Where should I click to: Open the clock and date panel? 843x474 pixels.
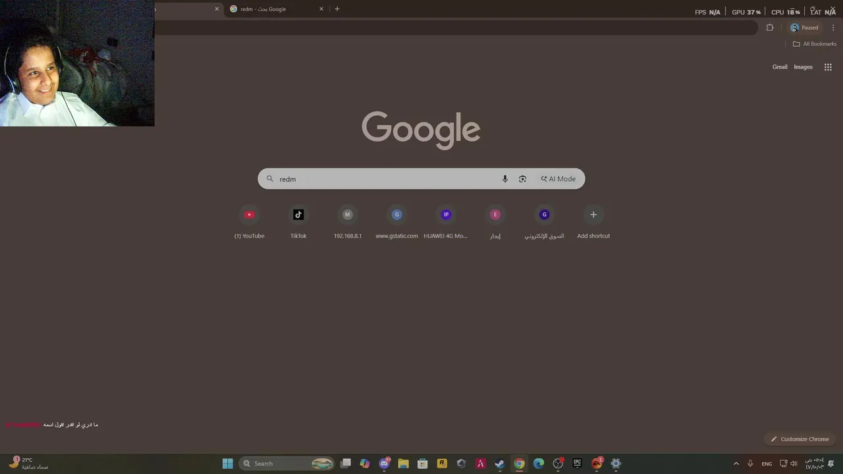click(x=814, y=463)
